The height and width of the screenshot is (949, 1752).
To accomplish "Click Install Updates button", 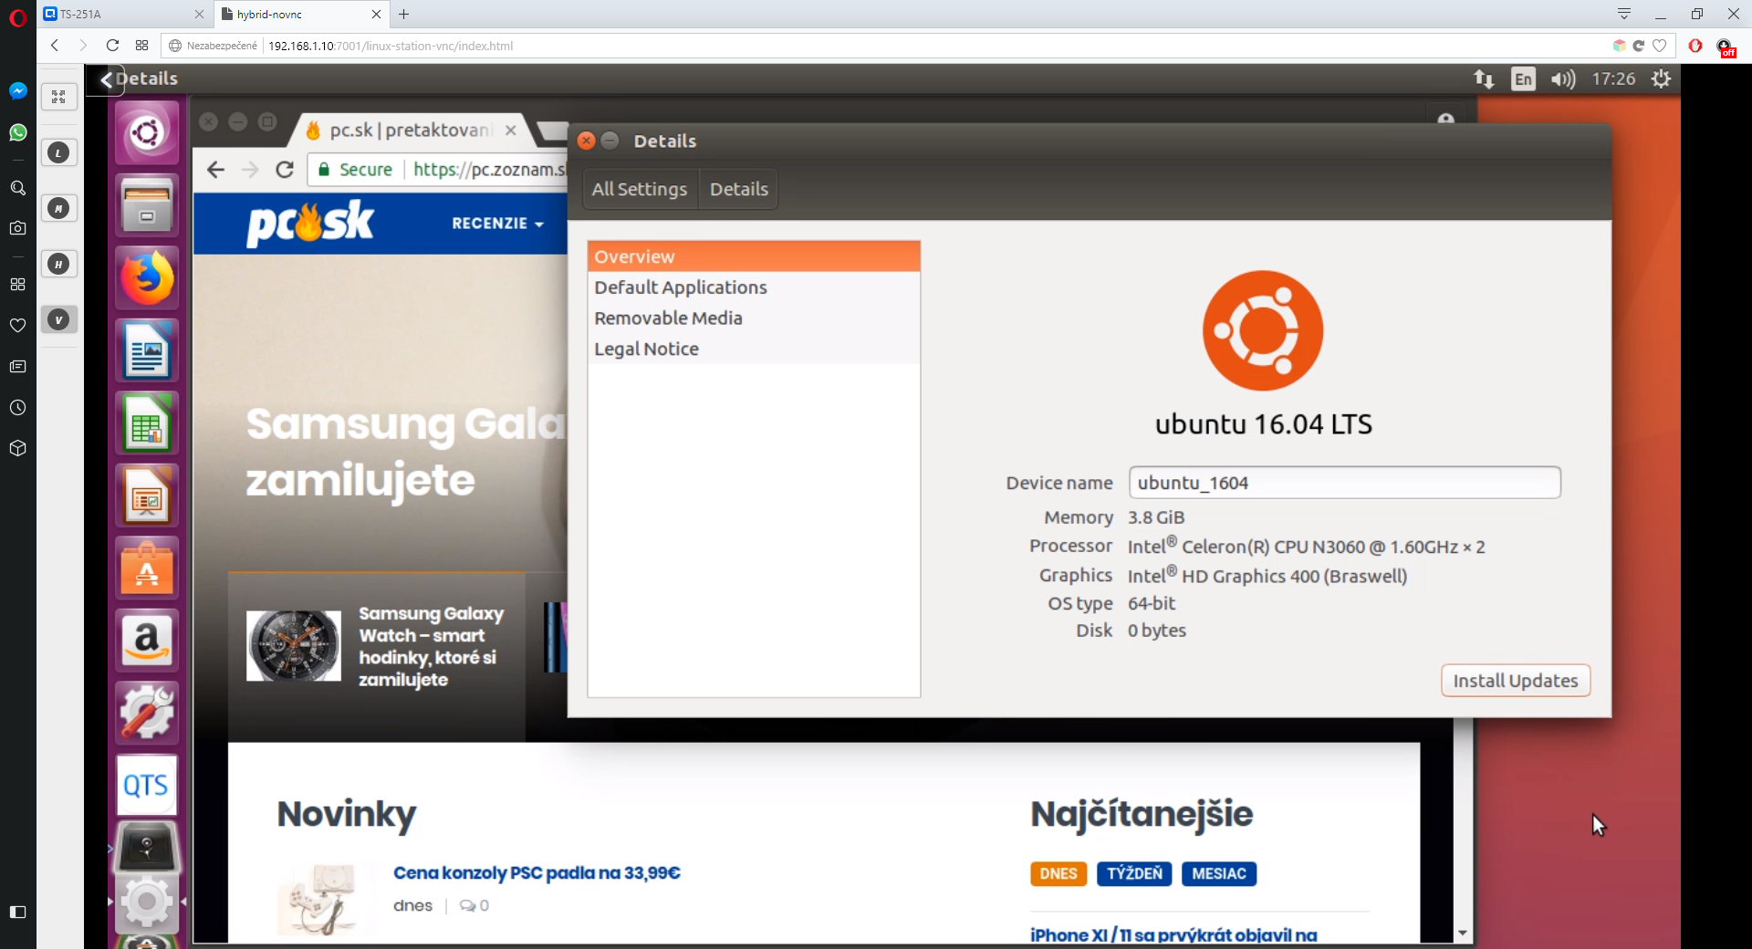I will coord(1516,681).
